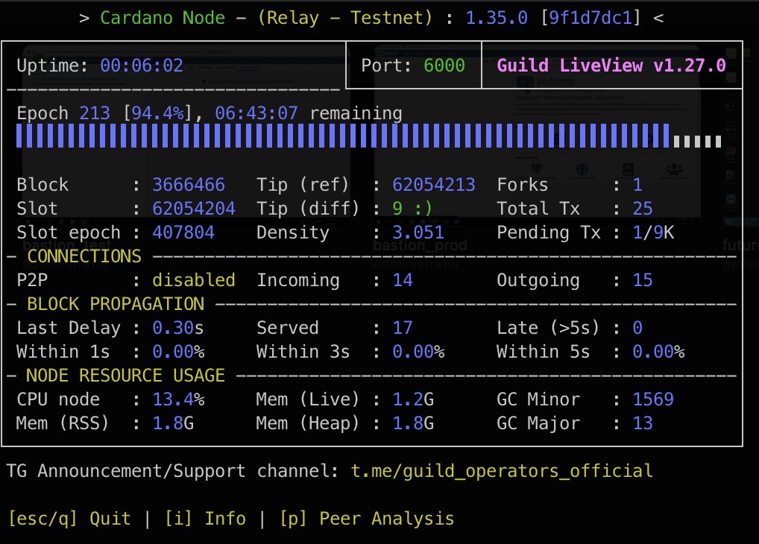Select the Pending Tx value 1/9K
759x544 pixels.
(653, 233)
